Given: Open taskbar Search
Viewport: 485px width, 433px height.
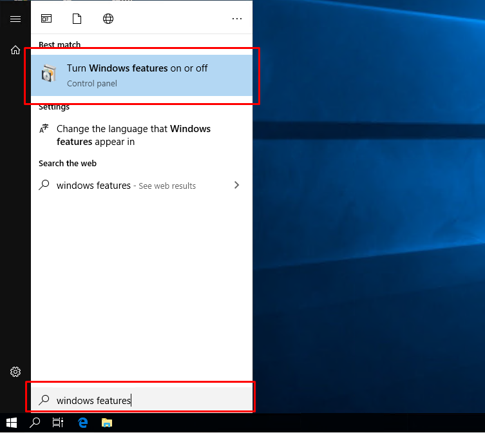Looking at the screenshot, I should pos(35,423).
